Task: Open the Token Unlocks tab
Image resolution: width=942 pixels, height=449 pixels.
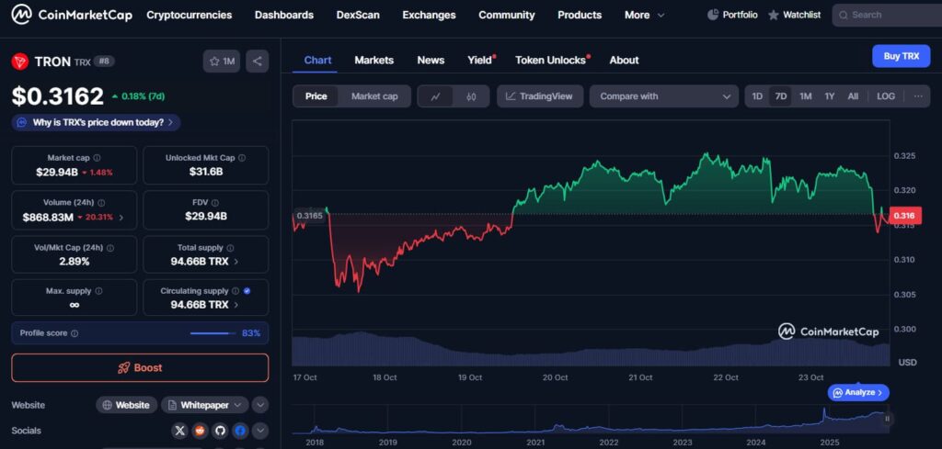Action: click(x=550, y=60)
